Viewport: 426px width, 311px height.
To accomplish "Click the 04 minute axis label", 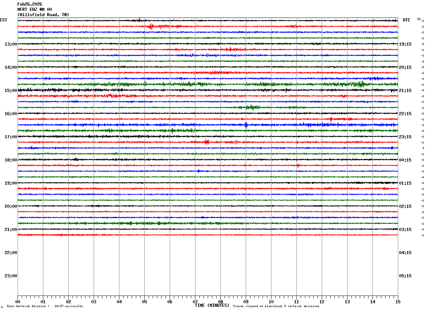I will tap(119, 302).
